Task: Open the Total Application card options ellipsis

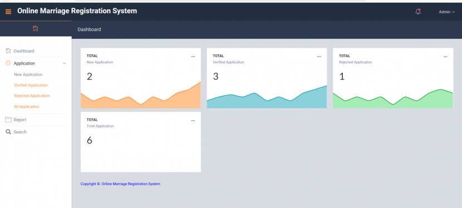Action: (x=193, y=121)
